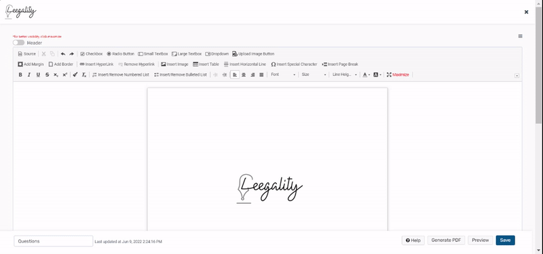The image size is (543, 254).
Task: Click the Copy Formatting brush icon
Action: (x=75, y=75)
